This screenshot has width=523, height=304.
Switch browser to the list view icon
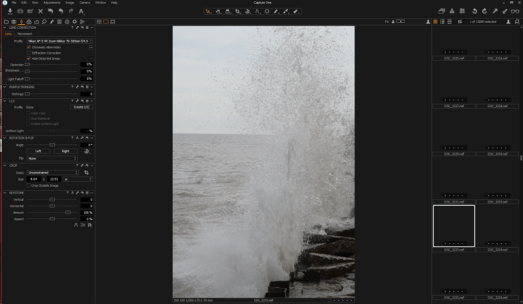443,22
